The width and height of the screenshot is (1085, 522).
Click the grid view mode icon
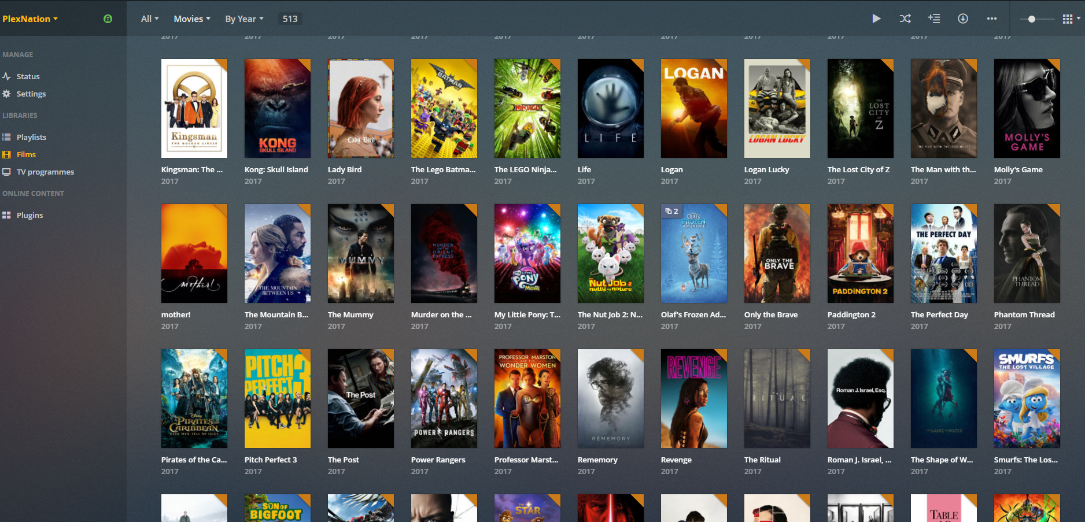tap(1068, 19)
